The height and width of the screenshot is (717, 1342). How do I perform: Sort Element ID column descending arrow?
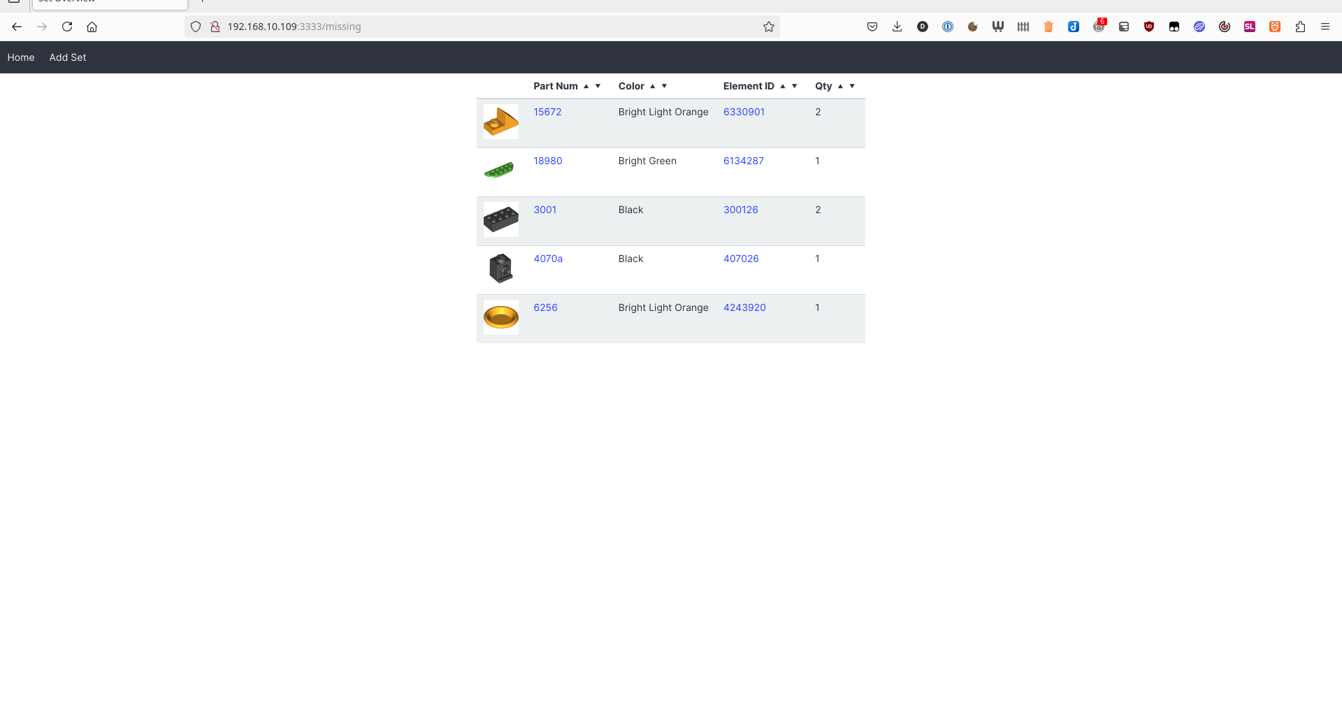point(795,86)
